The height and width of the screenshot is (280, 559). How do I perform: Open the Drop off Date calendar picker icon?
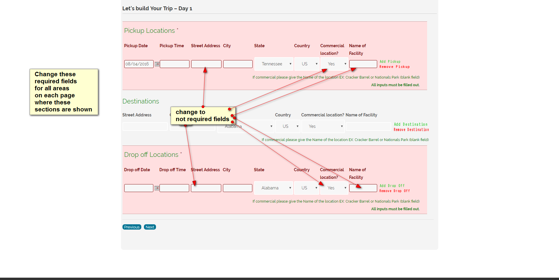pyautogui.click(x=157, y=188)
